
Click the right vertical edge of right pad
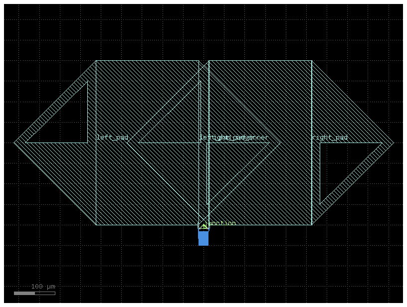tap(312, 100)
